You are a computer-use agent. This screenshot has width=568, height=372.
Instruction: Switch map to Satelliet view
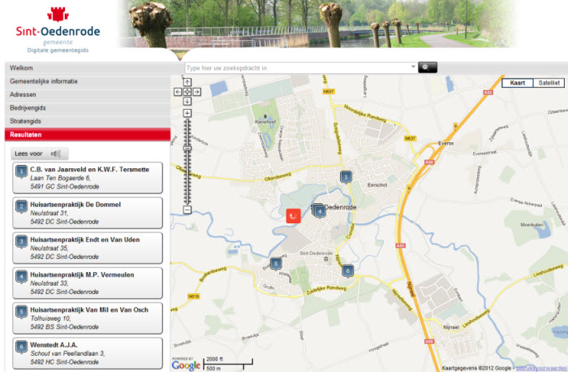coord(549,84)
